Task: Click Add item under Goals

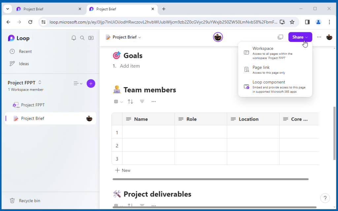Action: coord(130,66)
